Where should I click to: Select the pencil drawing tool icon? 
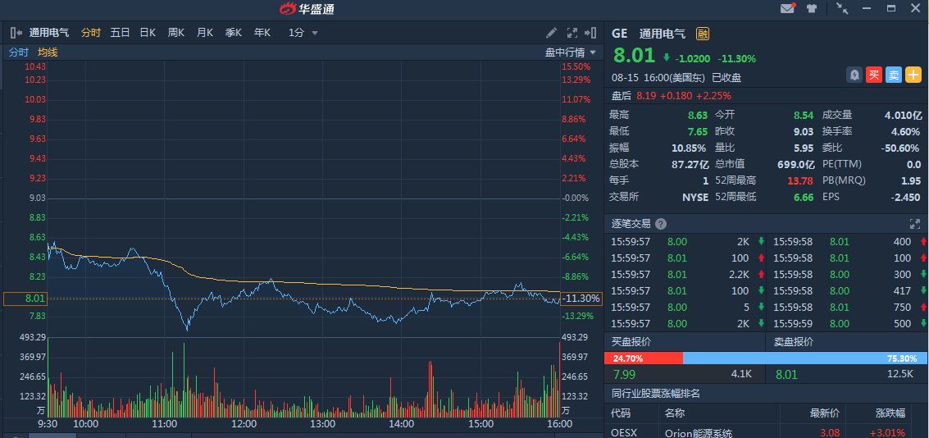tap(551, 33)
